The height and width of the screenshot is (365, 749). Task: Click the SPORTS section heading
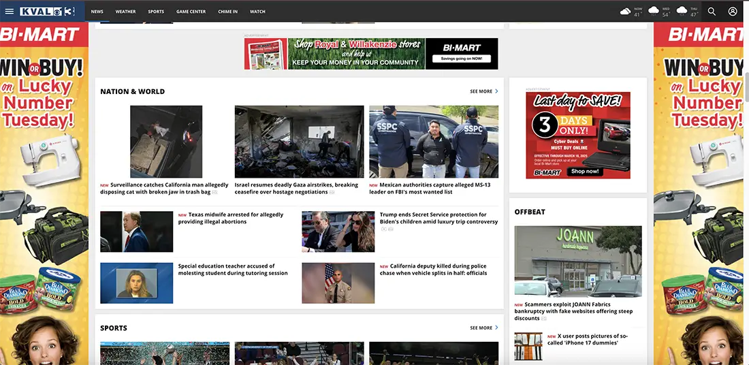coord(114,328)
